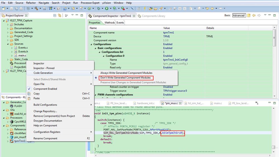Click the bug Debug icon
The image size is (279, 157).
point(99,8)
